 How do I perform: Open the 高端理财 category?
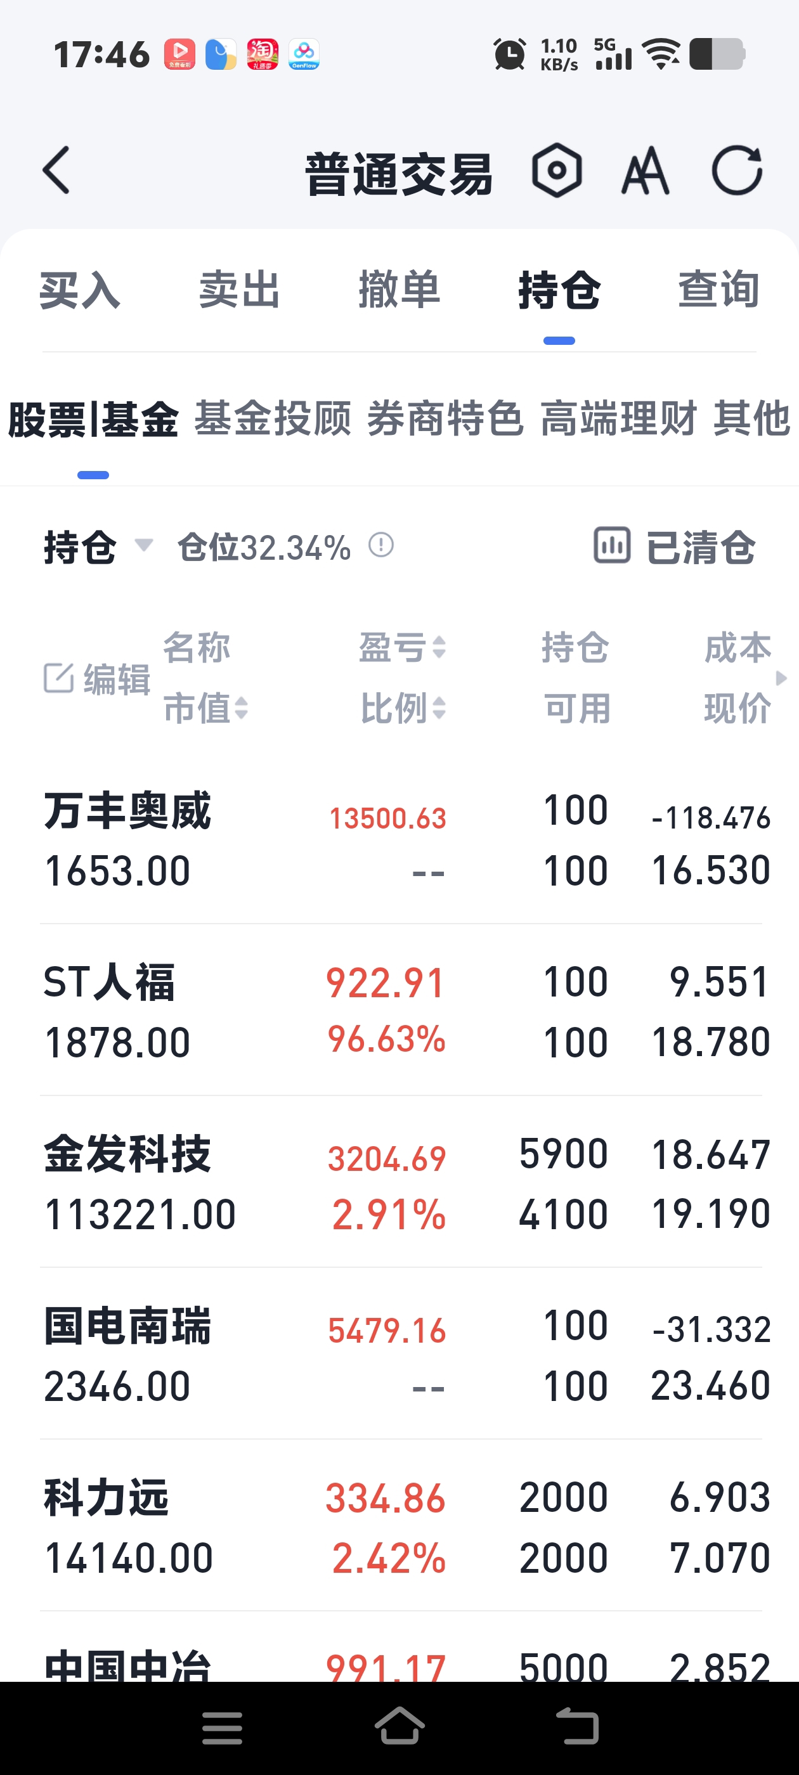click(x=618, y=418)
